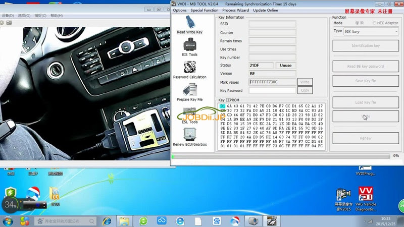The height and width of the screenshot is (227, 404).
Task: Open the Read Write Key tool
Action: (x=190, y=25)
